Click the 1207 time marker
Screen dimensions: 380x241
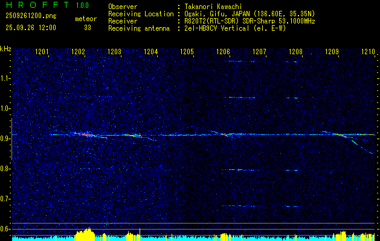click(x=260, y=51)
